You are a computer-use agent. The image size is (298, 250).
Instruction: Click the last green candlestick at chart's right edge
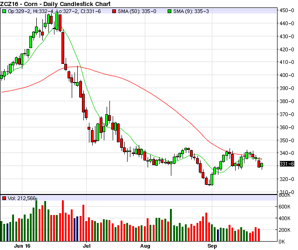tap(262, 165)
